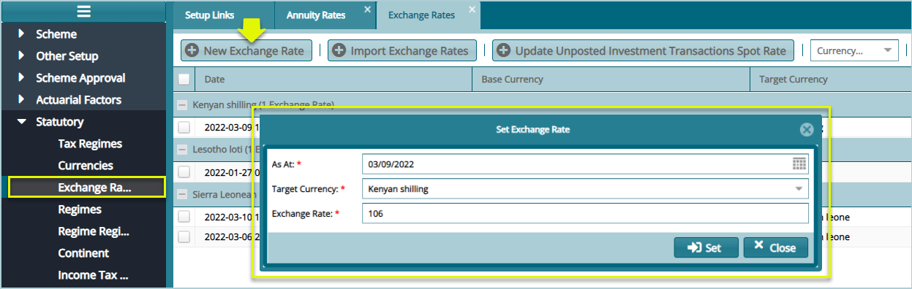Tick the select-all checkbox in table header
This screenshot has height=289, width=912.
(184, 79)
